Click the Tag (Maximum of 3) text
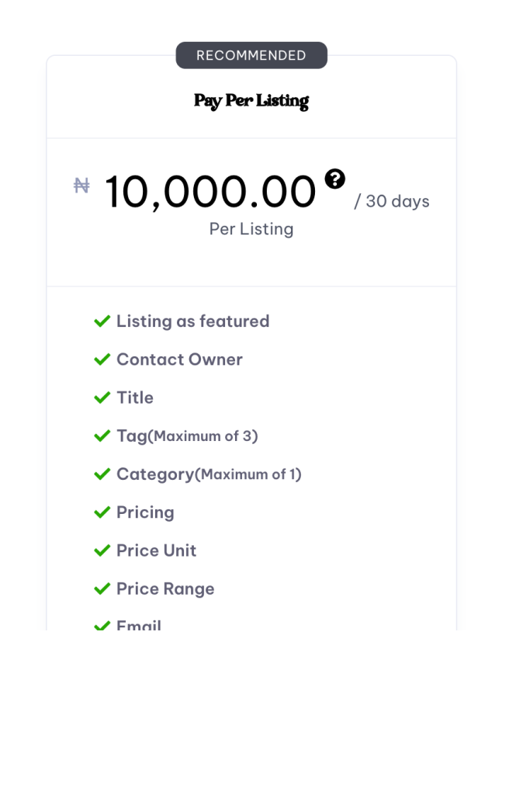This screenshot has height=795, width=516. click(187, 436)
